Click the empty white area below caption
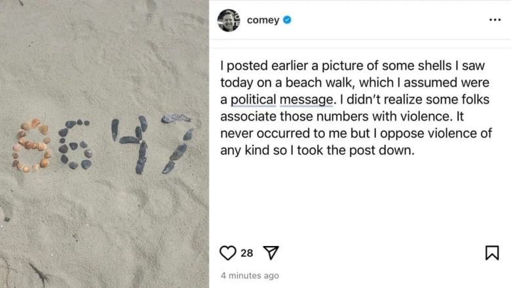 coord(360,203)
